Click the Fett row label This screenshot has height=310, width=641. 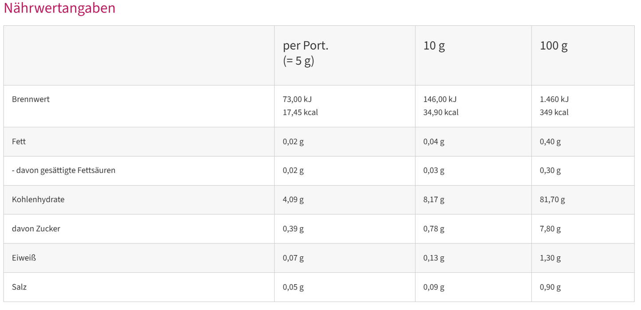pyautogui.click(x=19, y=141)
